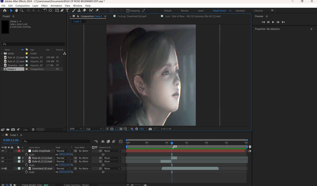Expand hidden workspaces with double chevron
This screenshot has height=186, width=317.
[x=272, y=11]
